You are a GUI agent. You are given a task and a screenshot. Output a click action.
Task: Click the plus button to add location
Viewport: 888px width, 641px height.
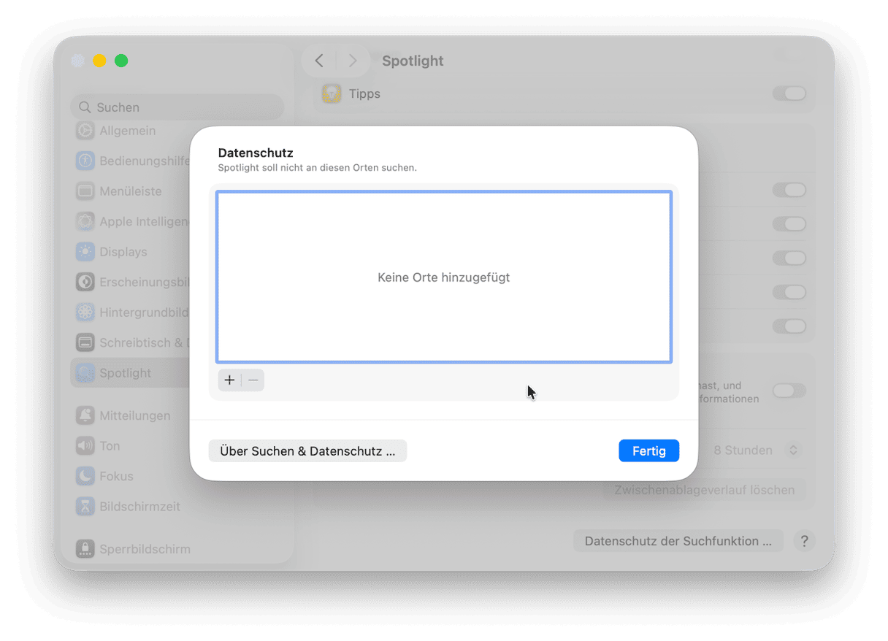[229, 380]
